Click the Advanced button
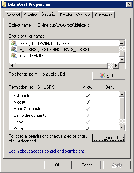134x173 pixels. pos(109,138)
